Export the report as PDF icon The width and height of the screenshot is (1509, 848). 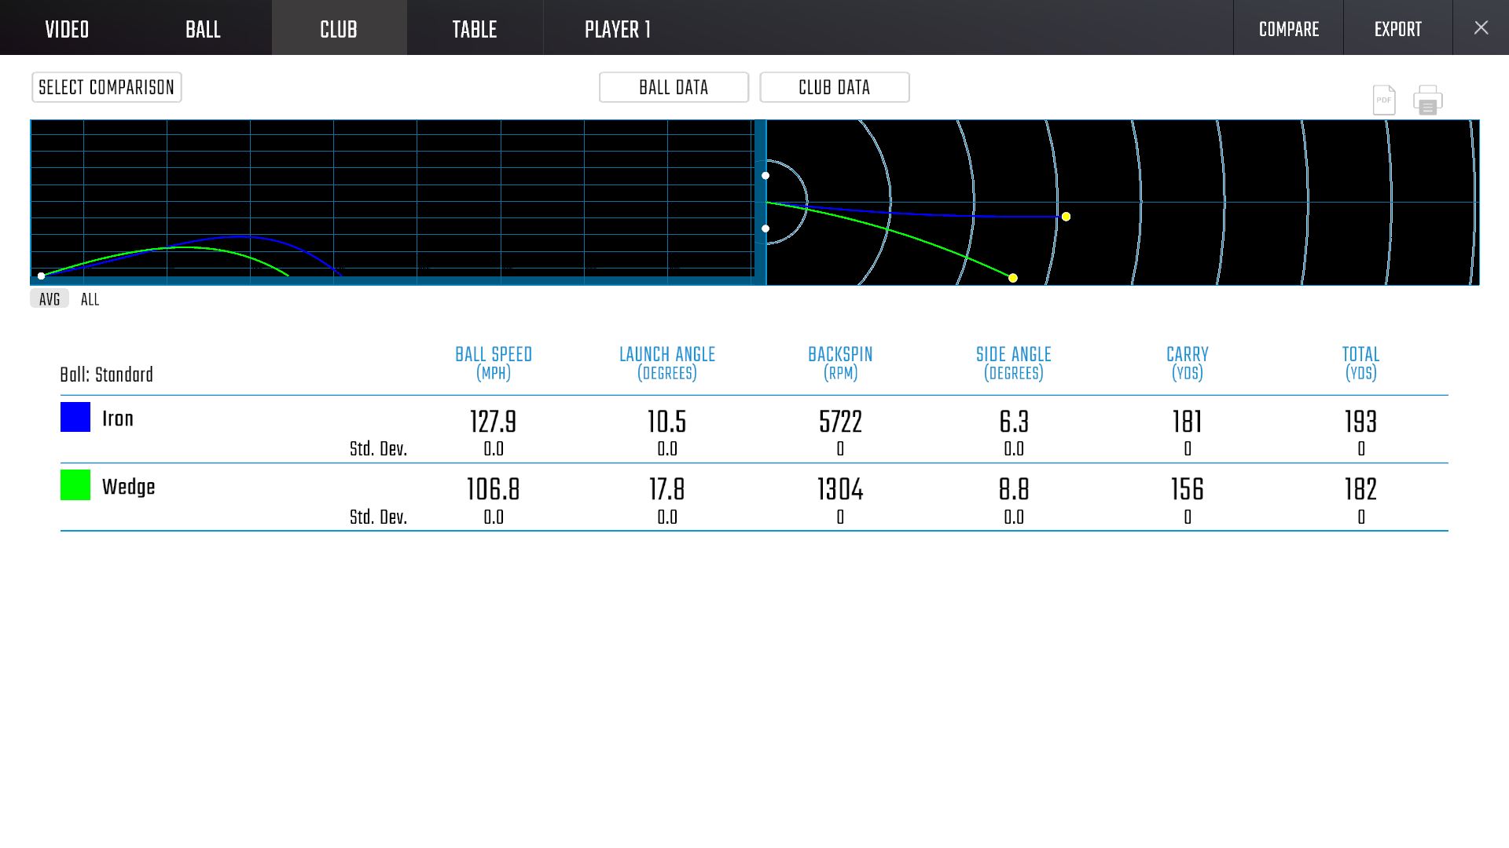click(1384, 100)
